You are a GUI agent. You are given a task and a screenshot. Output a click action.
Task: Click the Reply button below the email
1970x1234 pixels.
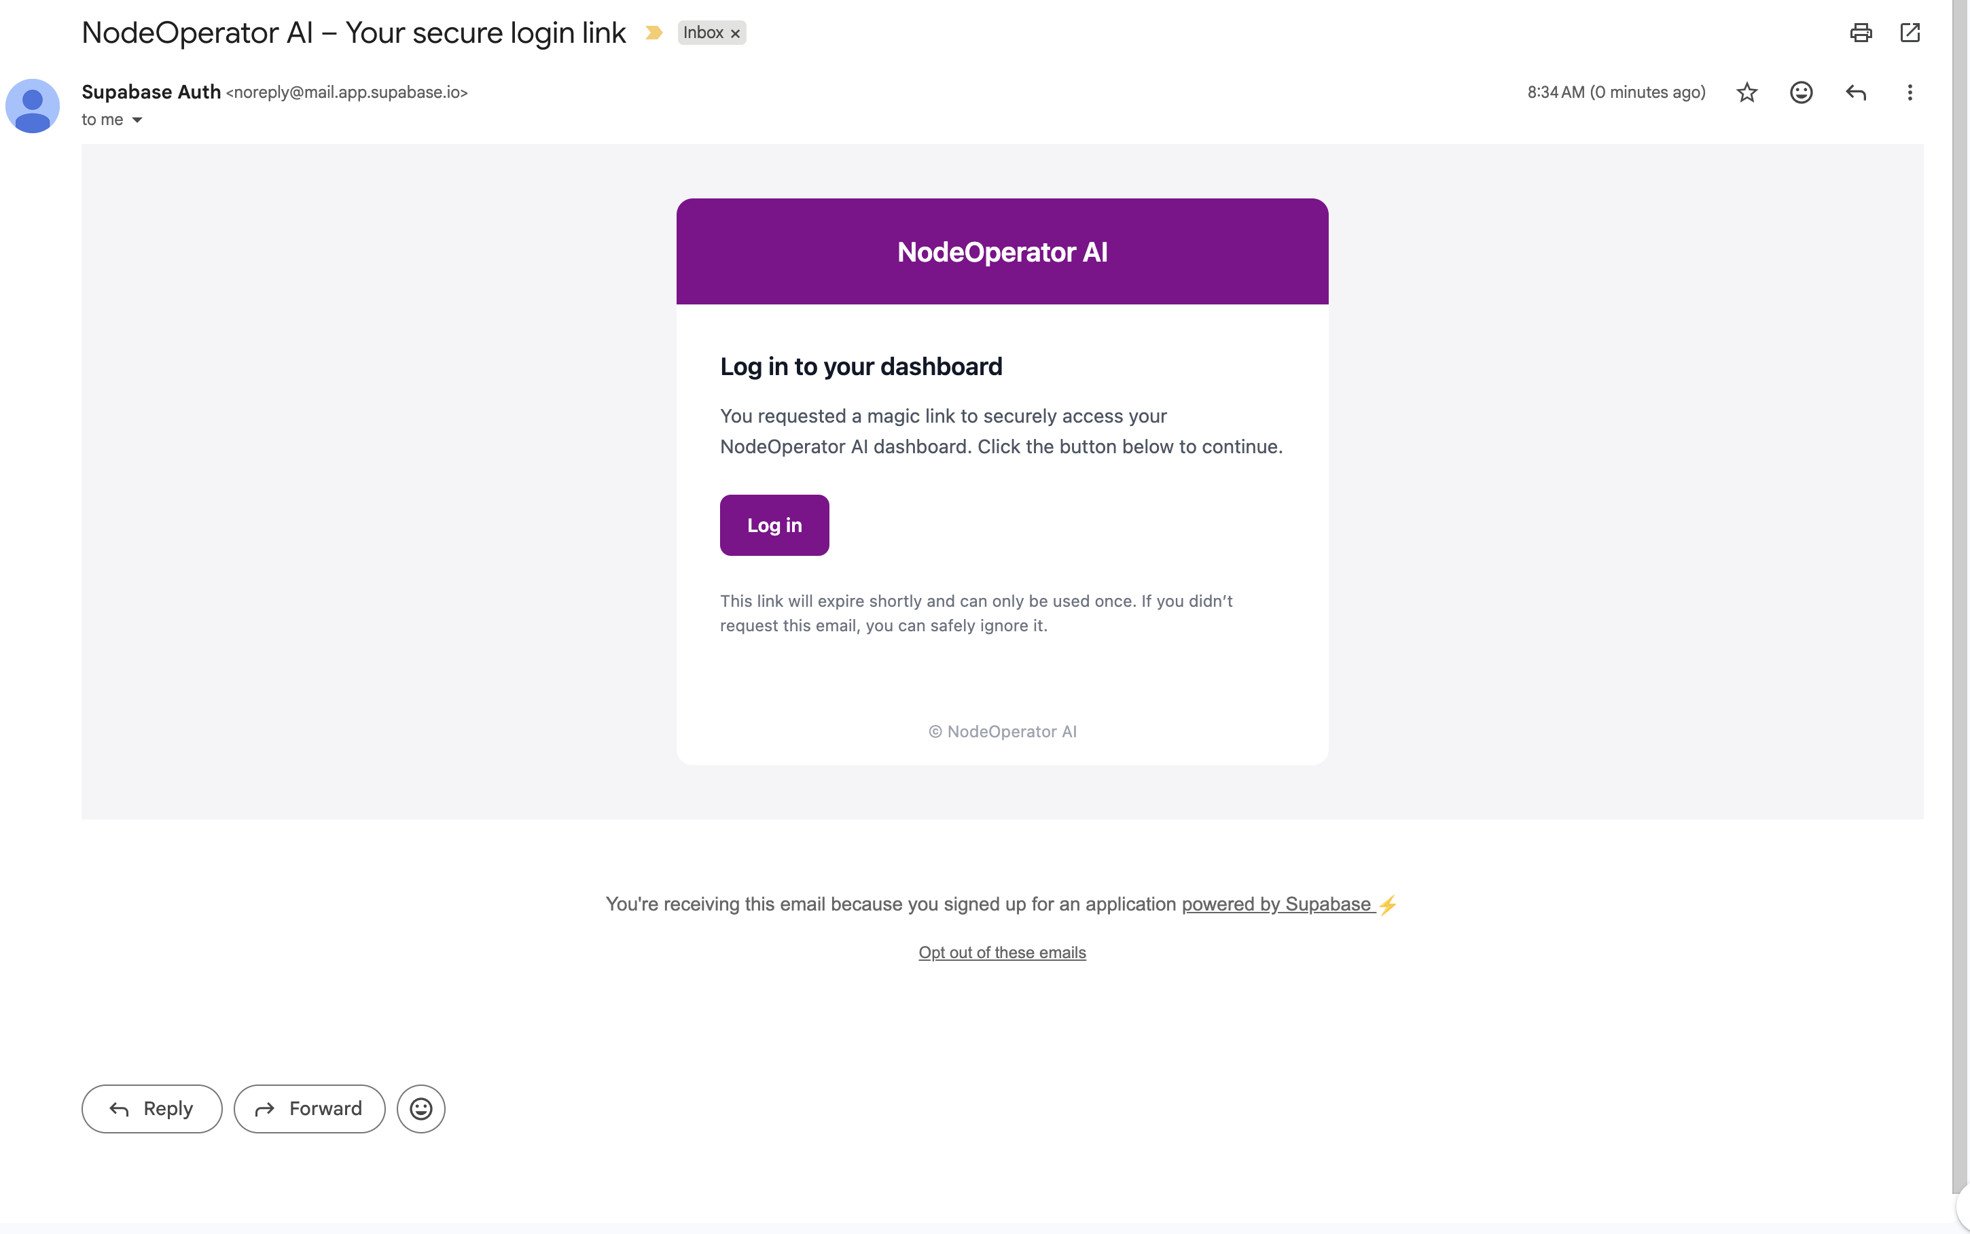point(151,1108)
